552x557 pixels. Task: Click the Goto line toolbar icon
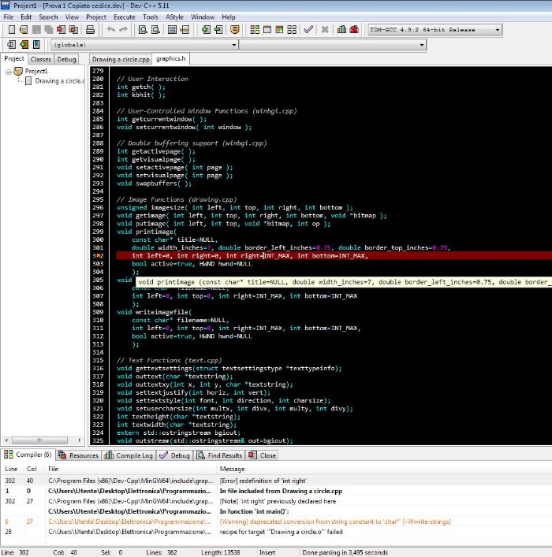click(x=185, y=29)
